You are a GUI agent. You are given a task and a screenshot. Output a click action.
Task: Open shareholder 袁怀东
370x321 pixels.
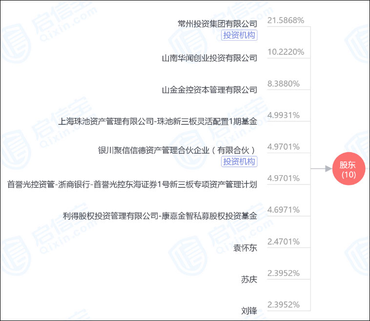click(245, 248)
